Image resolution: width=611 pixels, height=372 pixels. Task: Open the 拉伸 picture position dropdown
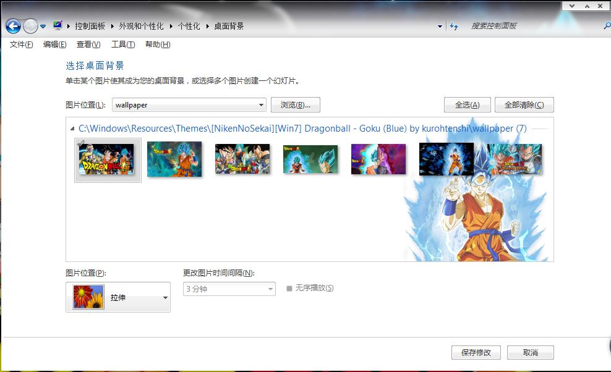tap(118, 297)
